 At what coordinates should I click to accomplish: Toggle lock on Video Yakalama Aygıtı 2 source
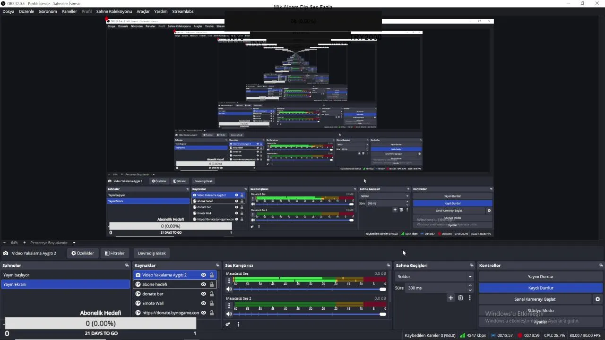coord(212,275)
